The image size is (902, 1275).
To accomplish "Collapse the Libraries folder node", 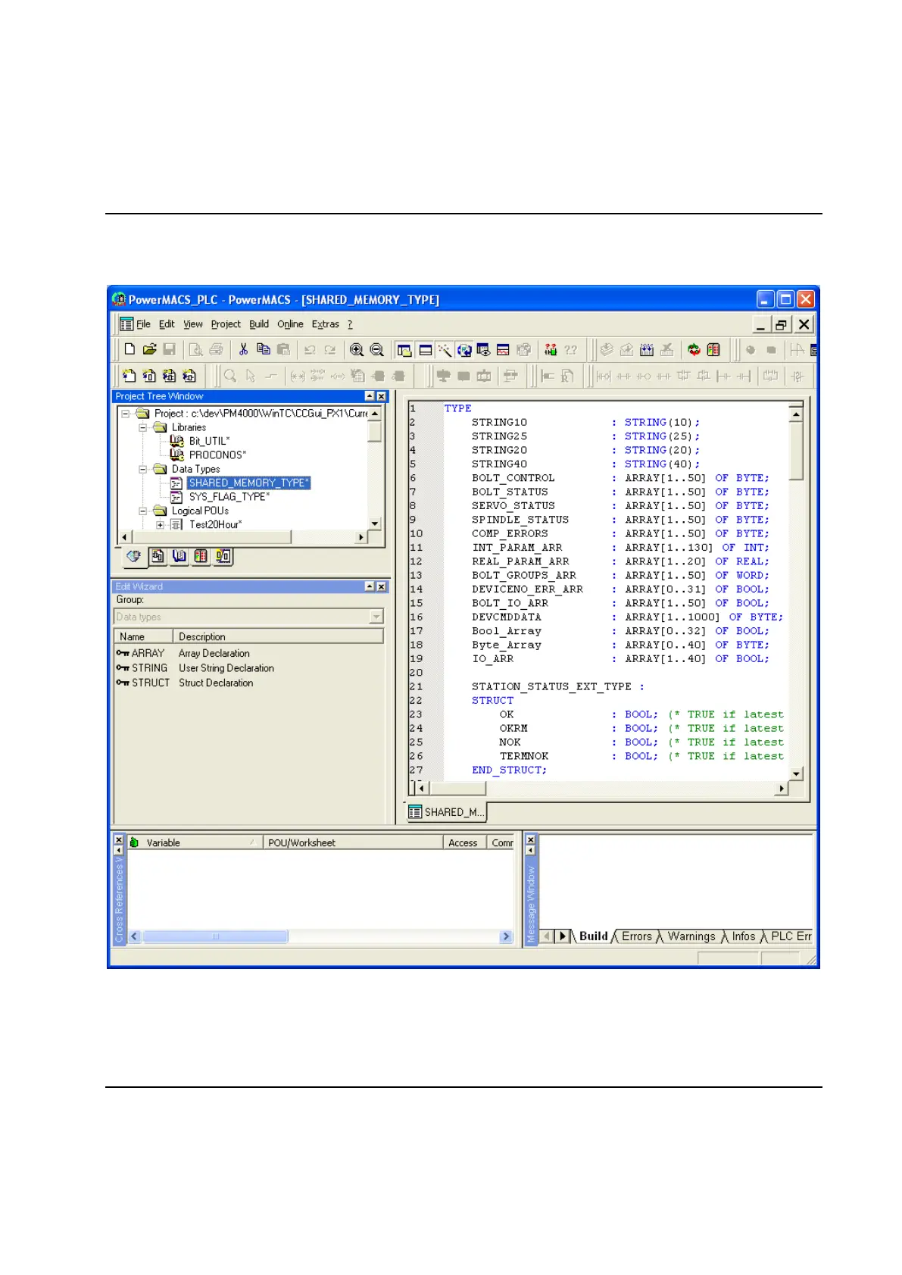I will point(143,427).
